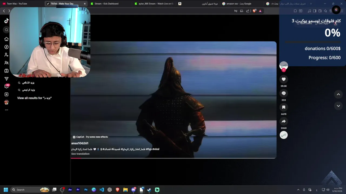Toggle the bookmark favorite for the video
The image size is (346, 194).
click(x=284, y=107)
